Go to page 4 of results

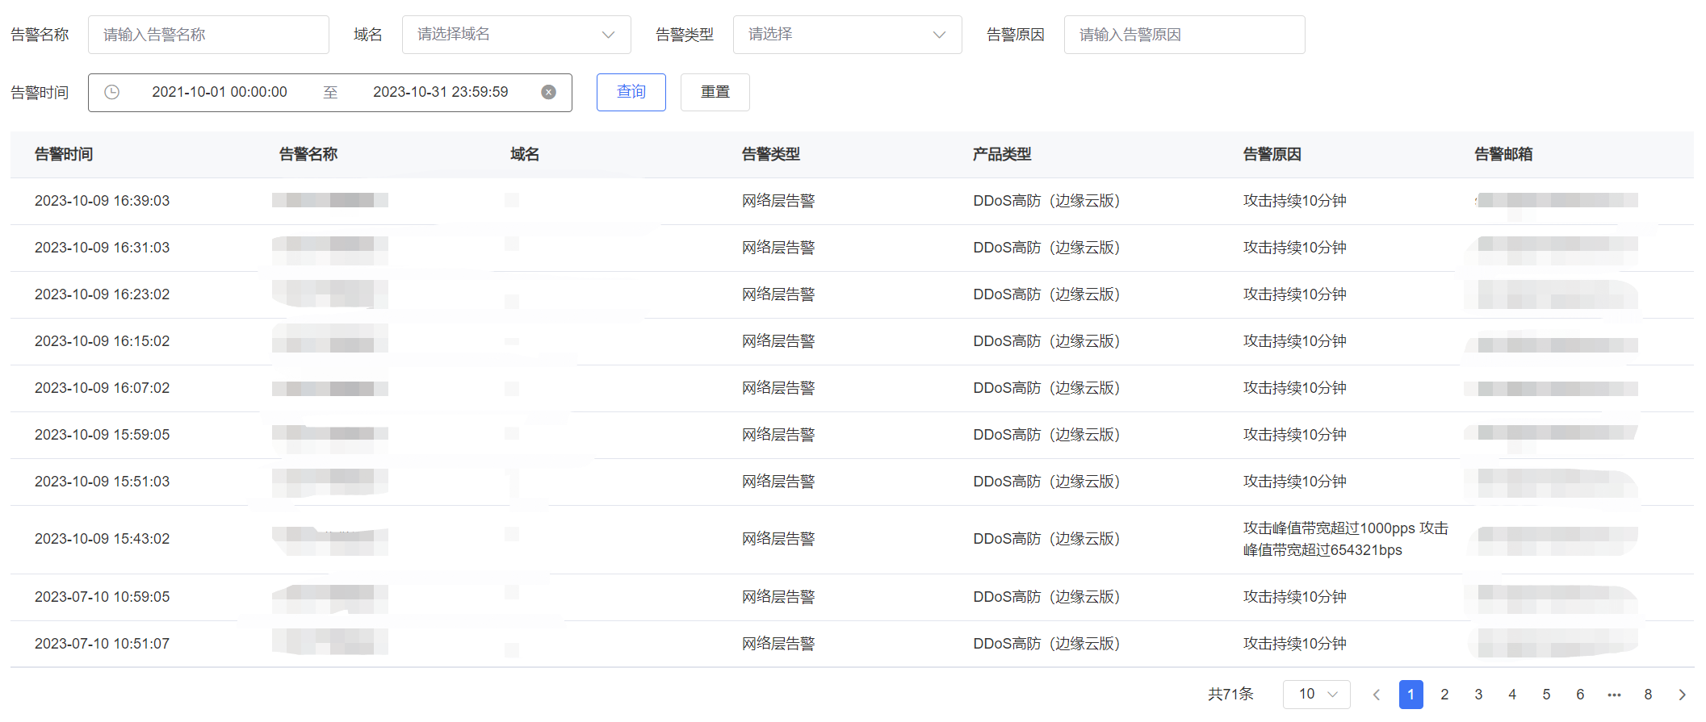(1512, 695)
